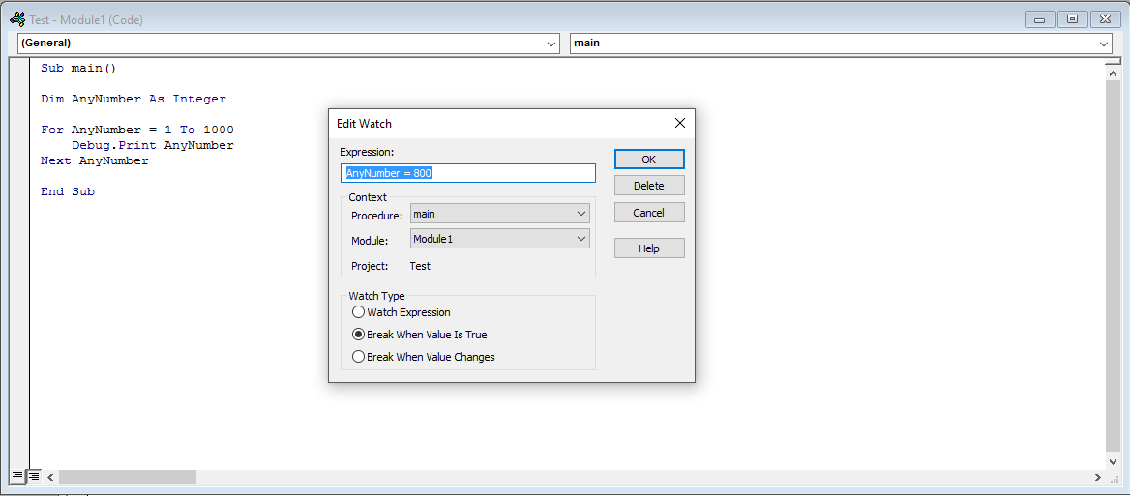Click the Expression input field
This screenshot has height=496, width=1130.
[x=468, y=173]
